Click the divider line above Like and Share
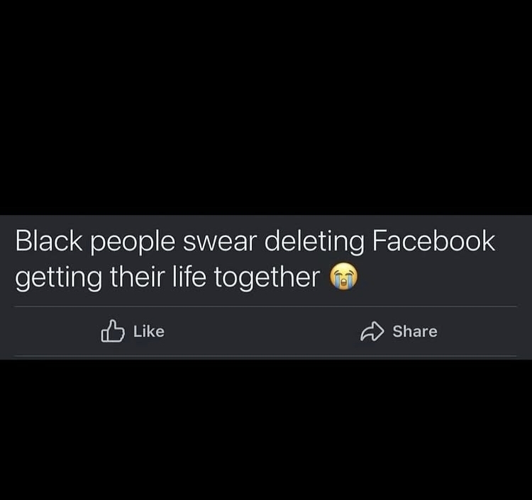 pyautogui.click(x=265, y=306)
